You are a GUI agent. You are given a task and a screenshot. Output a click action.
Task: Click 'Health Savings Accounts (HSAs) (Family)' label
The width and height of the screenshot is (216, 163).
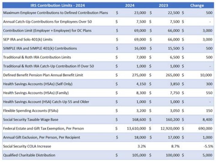[x=36, y=93]
